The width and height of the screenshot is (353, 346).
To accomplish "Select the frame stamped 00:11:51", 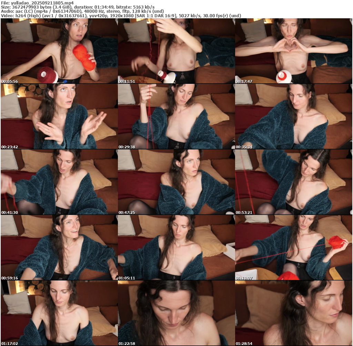I will (176, 51).
